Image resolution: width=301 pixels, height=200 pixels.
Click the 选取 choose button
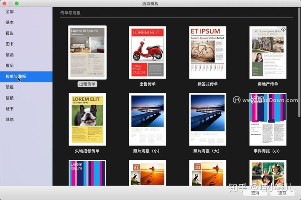282,193
